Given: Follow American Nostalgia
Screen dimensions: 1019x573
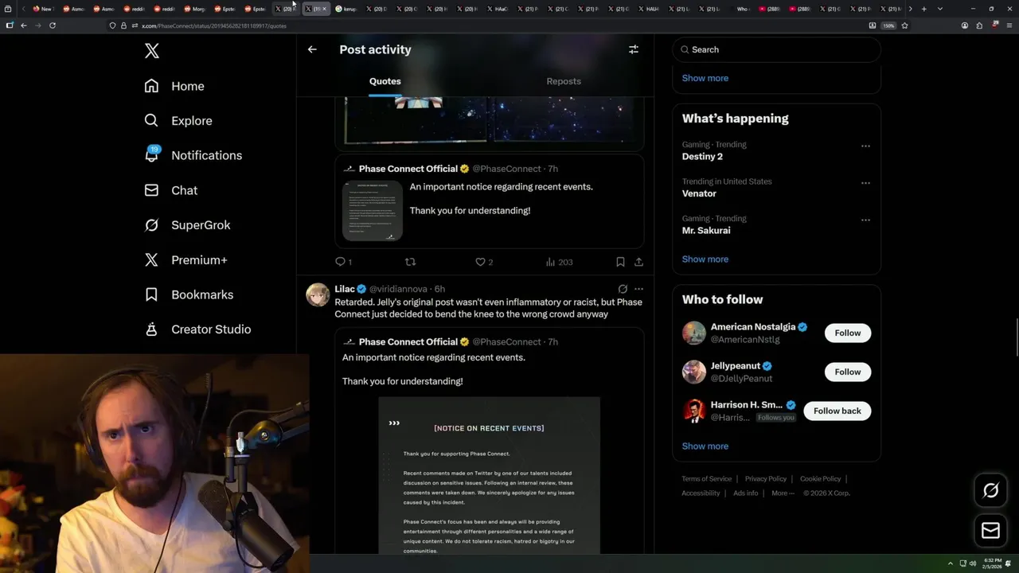Looking at the screenshot, I should 848,333.
